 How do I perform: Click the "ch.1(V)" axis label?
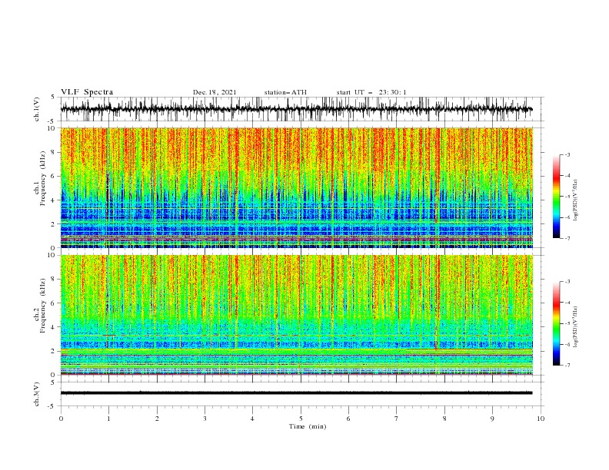tap(37, 109)
